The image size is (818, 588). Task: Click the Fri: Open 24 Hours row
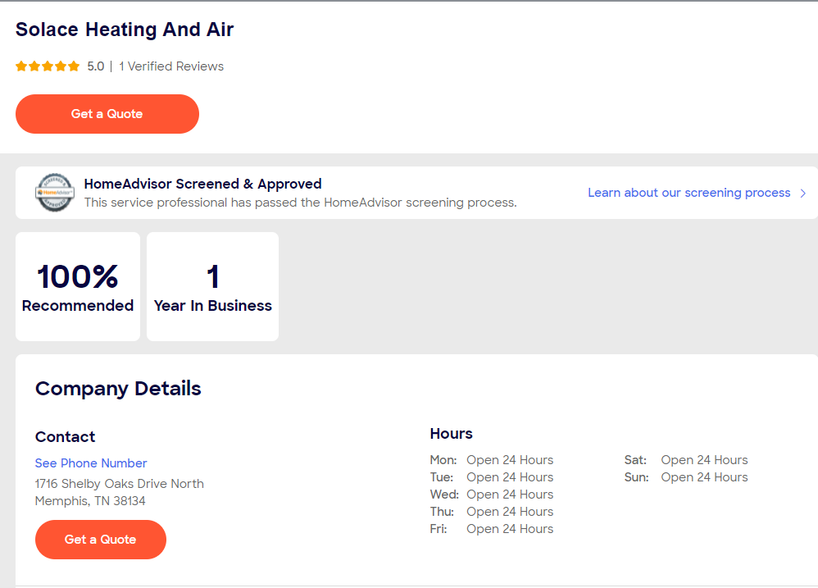click(492, 528)
